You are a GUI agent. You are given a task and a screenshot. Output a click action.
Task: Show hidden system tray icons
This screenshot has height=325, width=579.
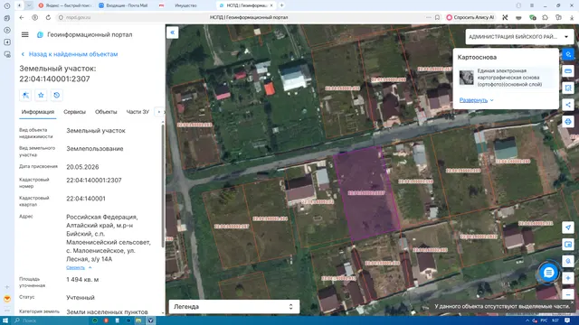tap(527, 320)
